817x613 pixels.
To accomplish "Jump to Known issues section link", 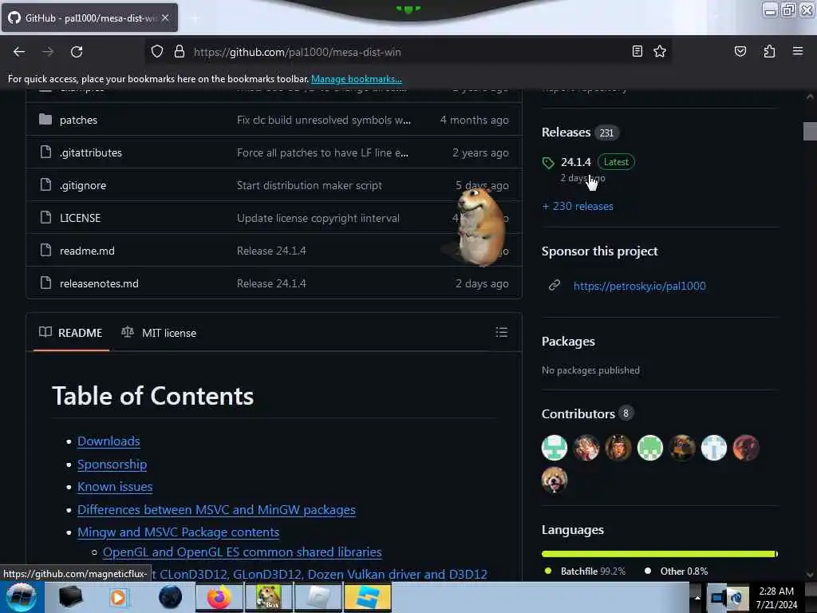I will [x=115, y=486].
